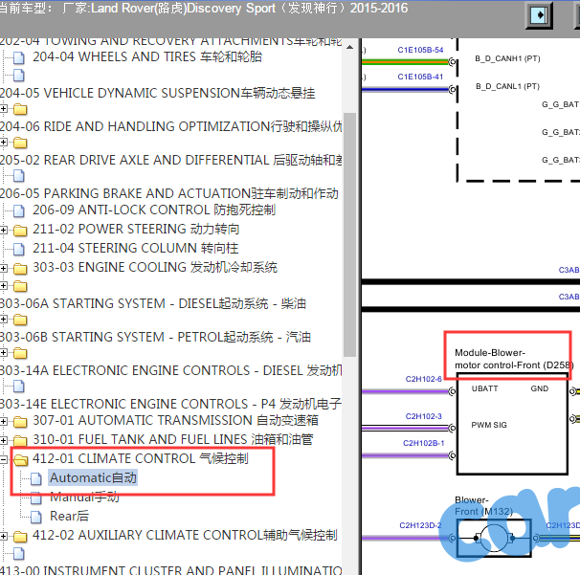Screen dimensions: 580x575
Task: Click the tree panel scrollbar thumb
Action: click(x=349, y=234)
